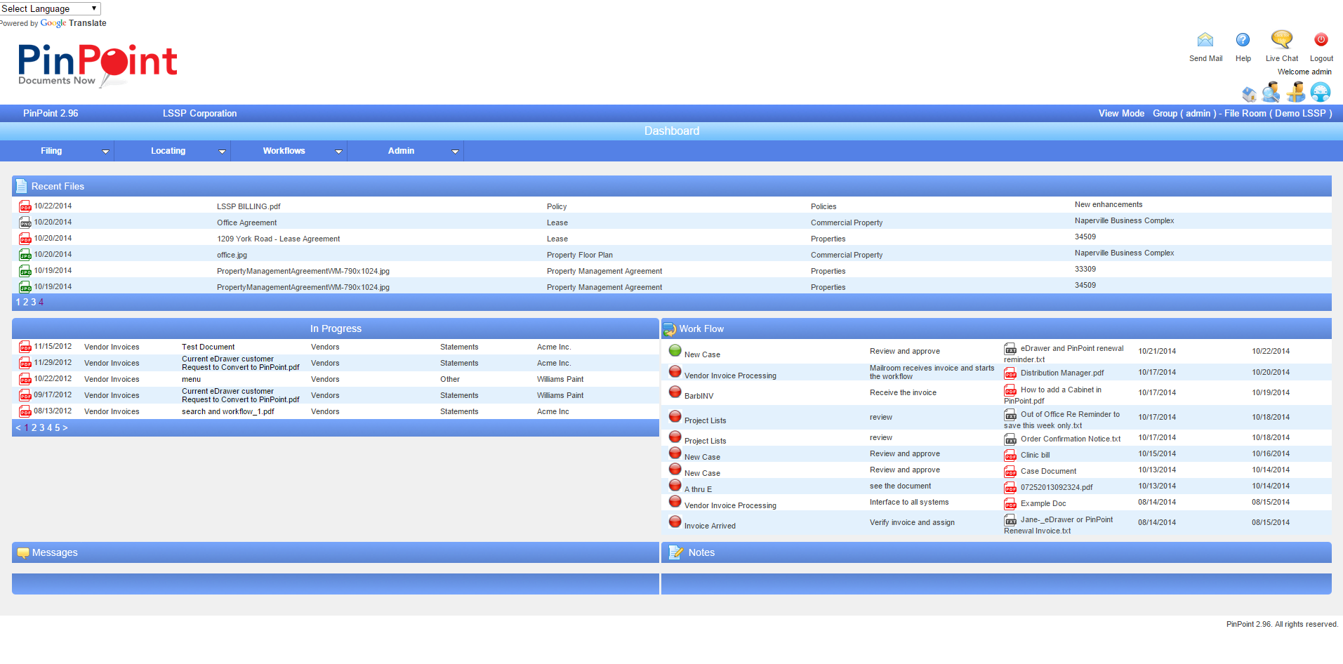Click the Help question mark icon
This screenshot has width=1343, height=664.
(1243, 40)
